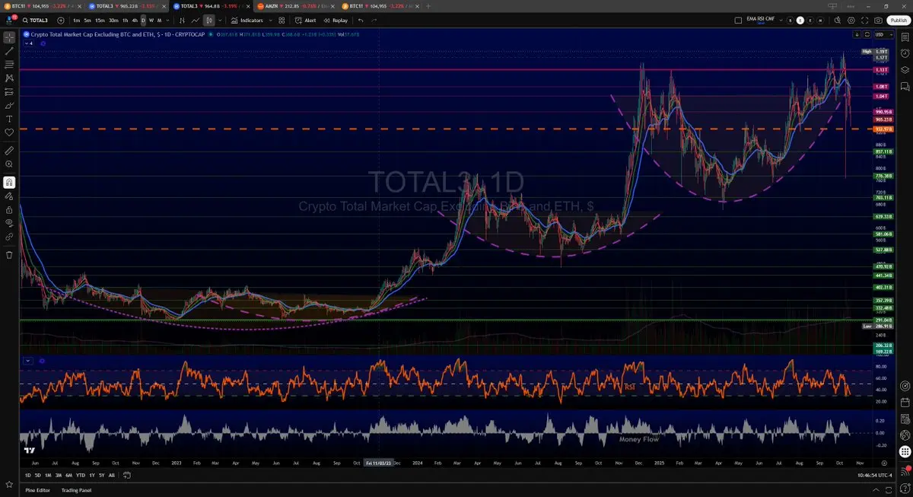Take a chart snapshot with the camera icon
The height and width of the screenshot is (497, 913).
click(x=879, y=21)
